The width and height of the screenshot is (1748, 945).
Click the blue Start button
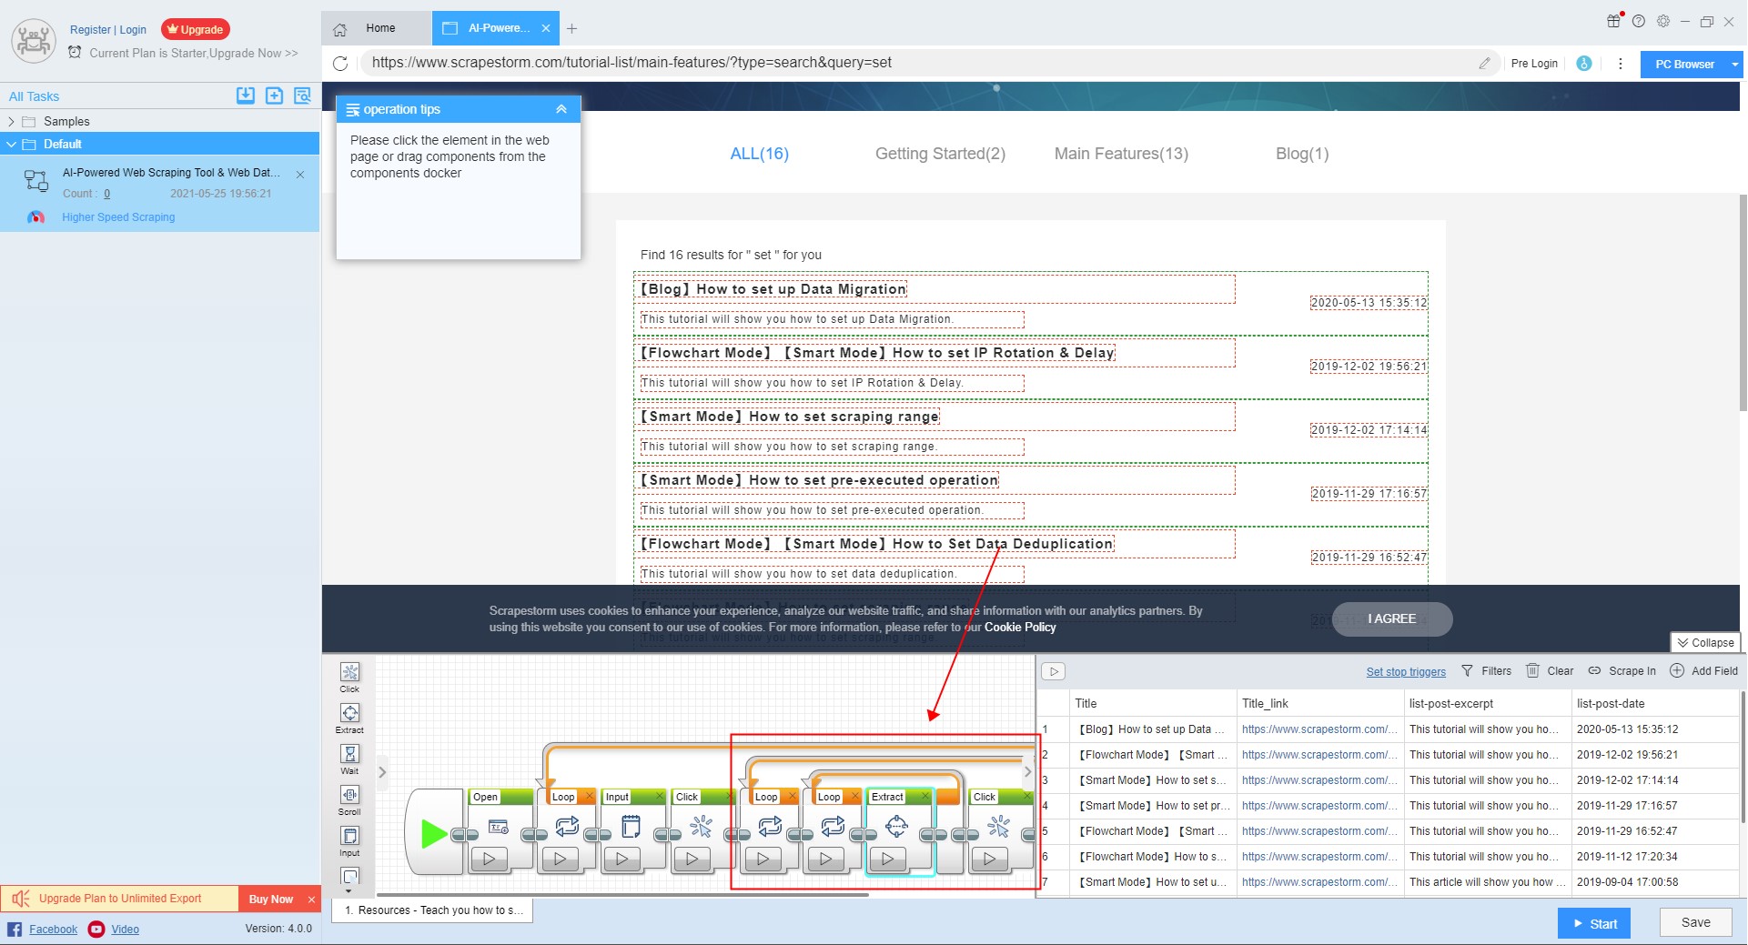click(x=1594, y=923)
